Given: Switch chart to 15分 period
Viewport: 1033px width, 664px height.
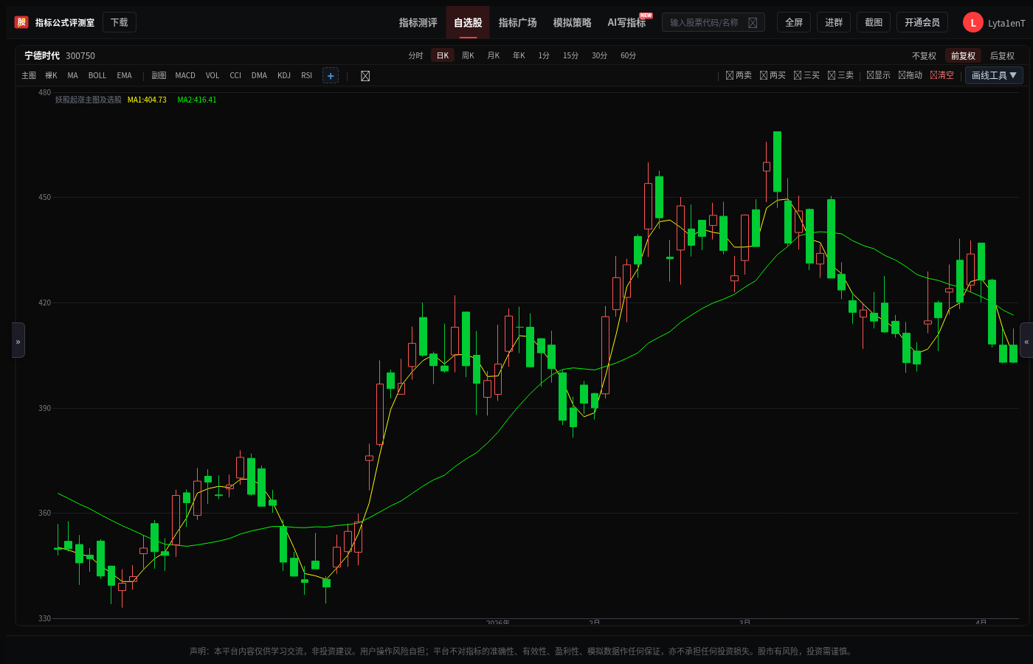Looking at the screenshot, I should (x=571, y=56).
